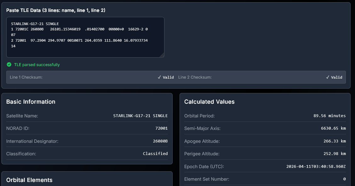Click the Line 2 Checksum valid checkmark
The image size is (355, 186).
click(328, 77)
